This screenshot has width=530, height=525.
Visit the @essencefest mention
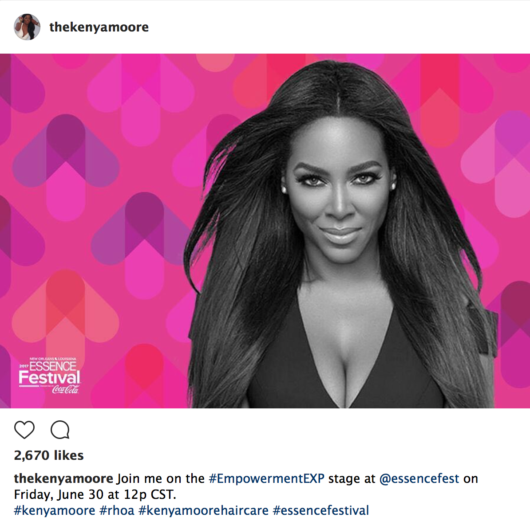[419, 478]
